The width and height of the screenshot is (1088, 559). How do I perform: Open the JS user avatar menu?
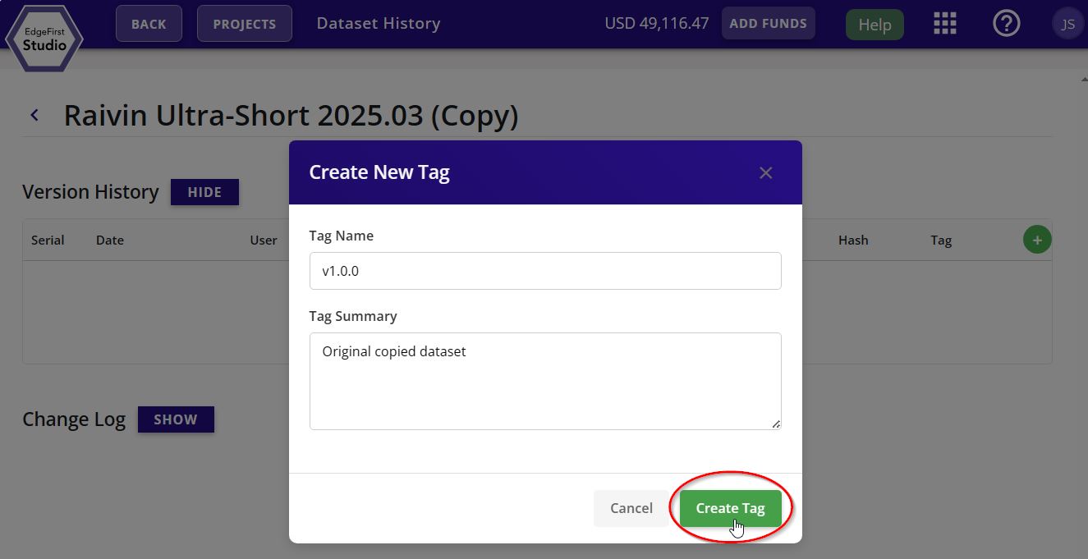point(1067,23)
